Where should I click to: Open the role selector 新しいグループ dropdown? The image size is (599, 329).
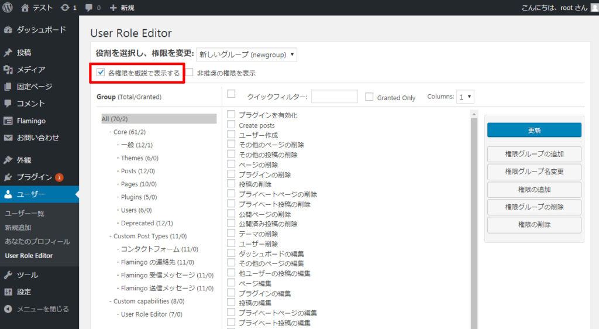[x=246, y=54]
